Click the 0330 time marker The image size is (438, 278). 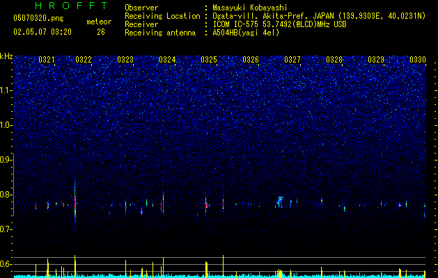click(x=418, y=60)
